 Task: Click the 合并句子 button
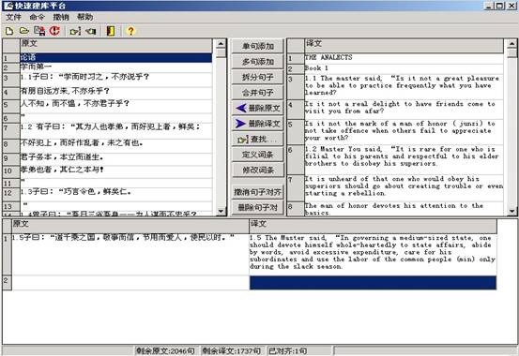pos(258,93)
